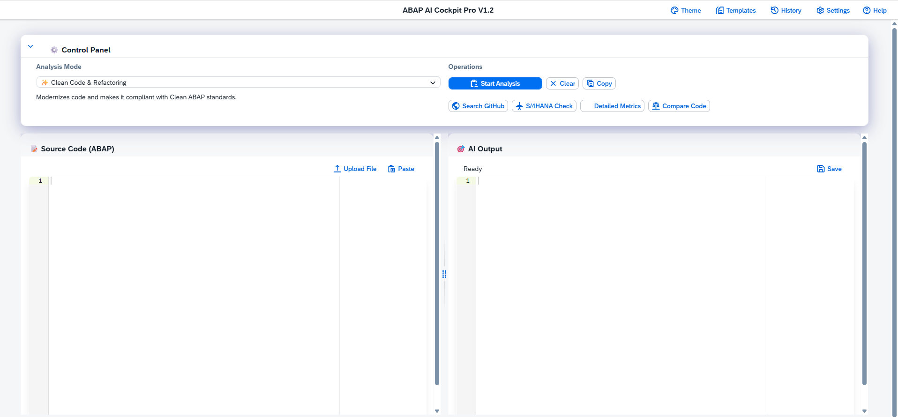Open Detailed Metrics

pyautogui.click(x=612, y=106)
